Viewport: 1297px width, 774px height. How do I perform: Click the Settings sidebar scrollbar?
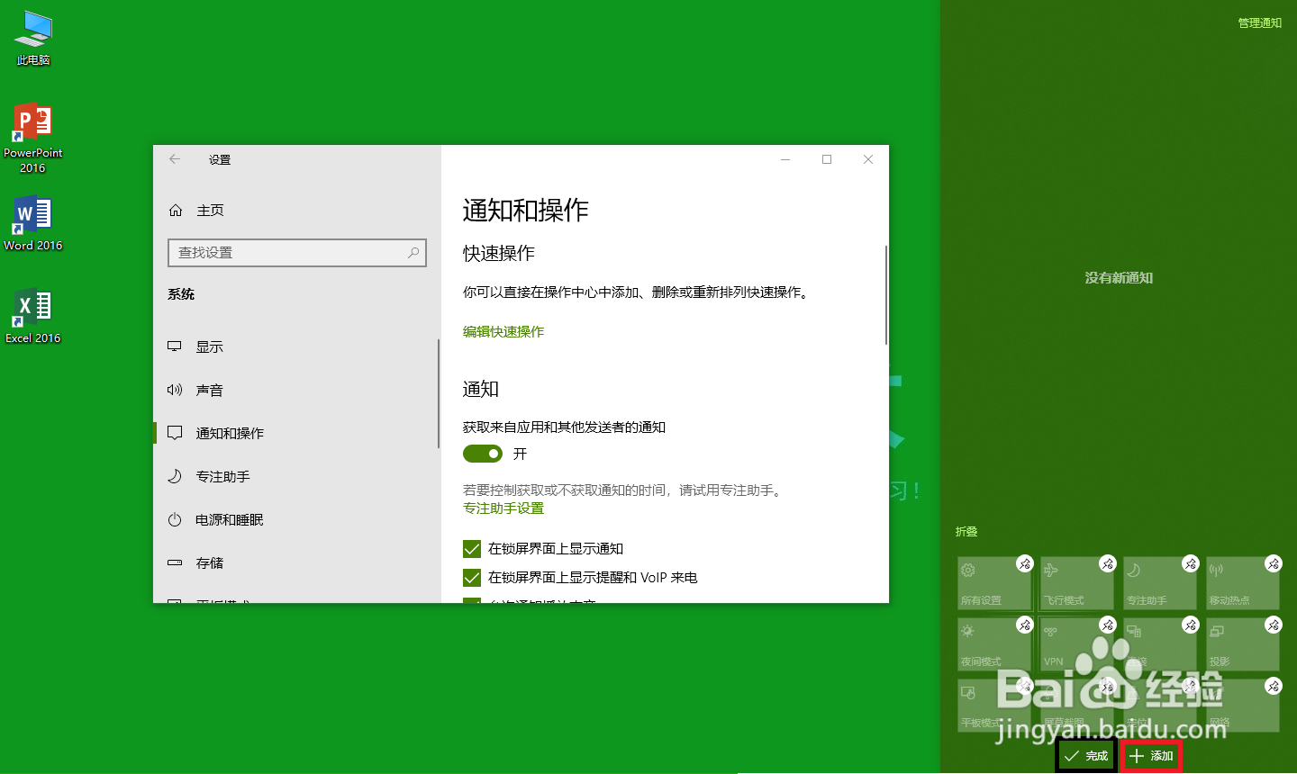(439, 393)
